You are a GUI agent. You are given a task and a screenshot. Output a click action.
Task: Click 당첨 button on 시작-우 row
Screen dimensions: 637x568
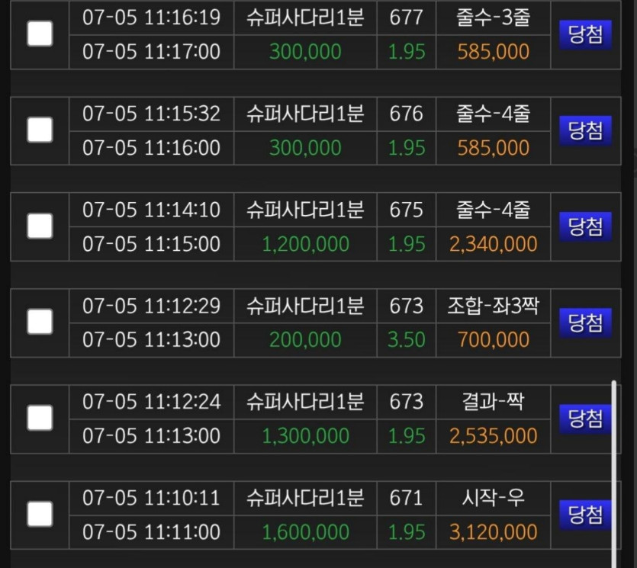click(585, 515)
